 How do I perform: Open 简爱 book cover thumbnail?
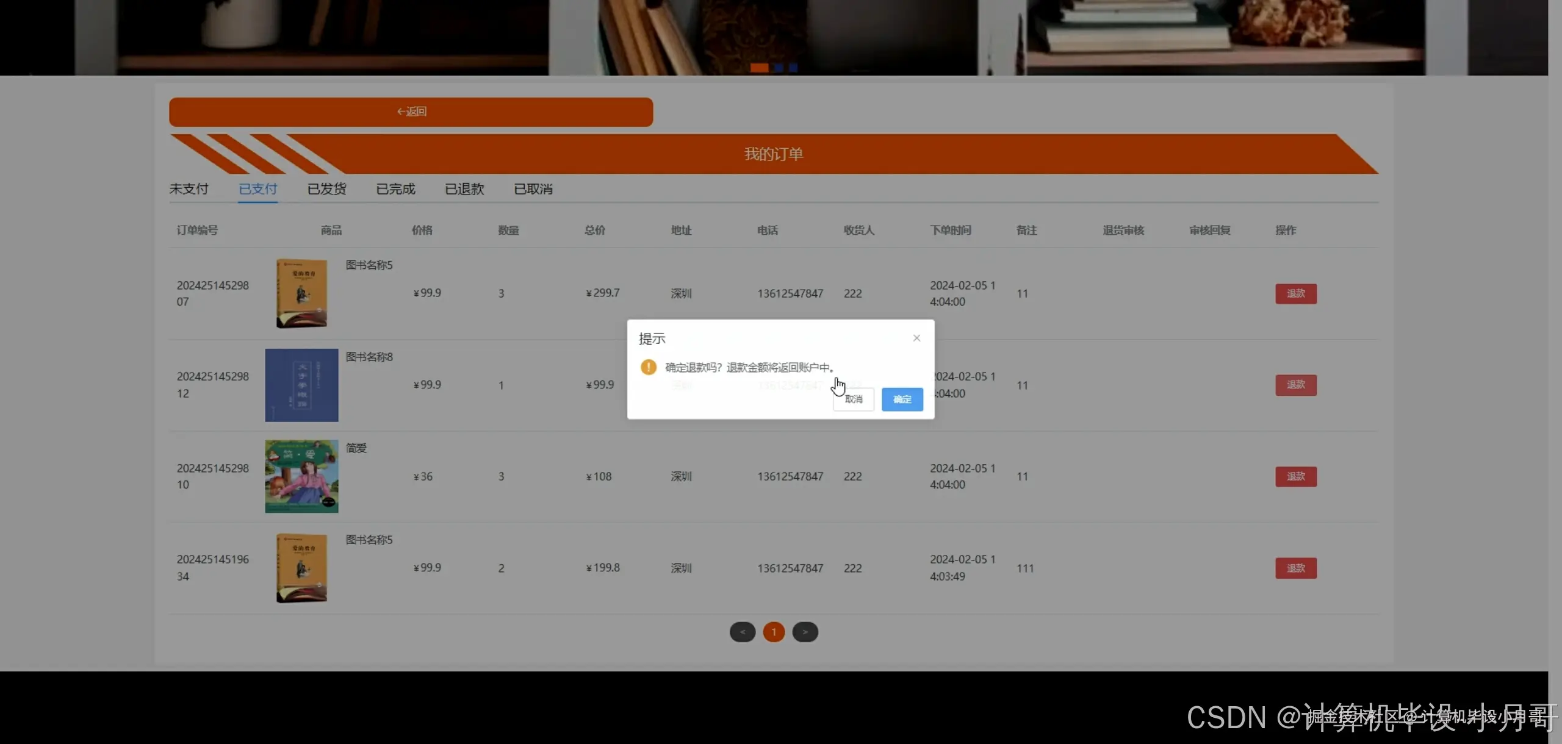(301, 476)
